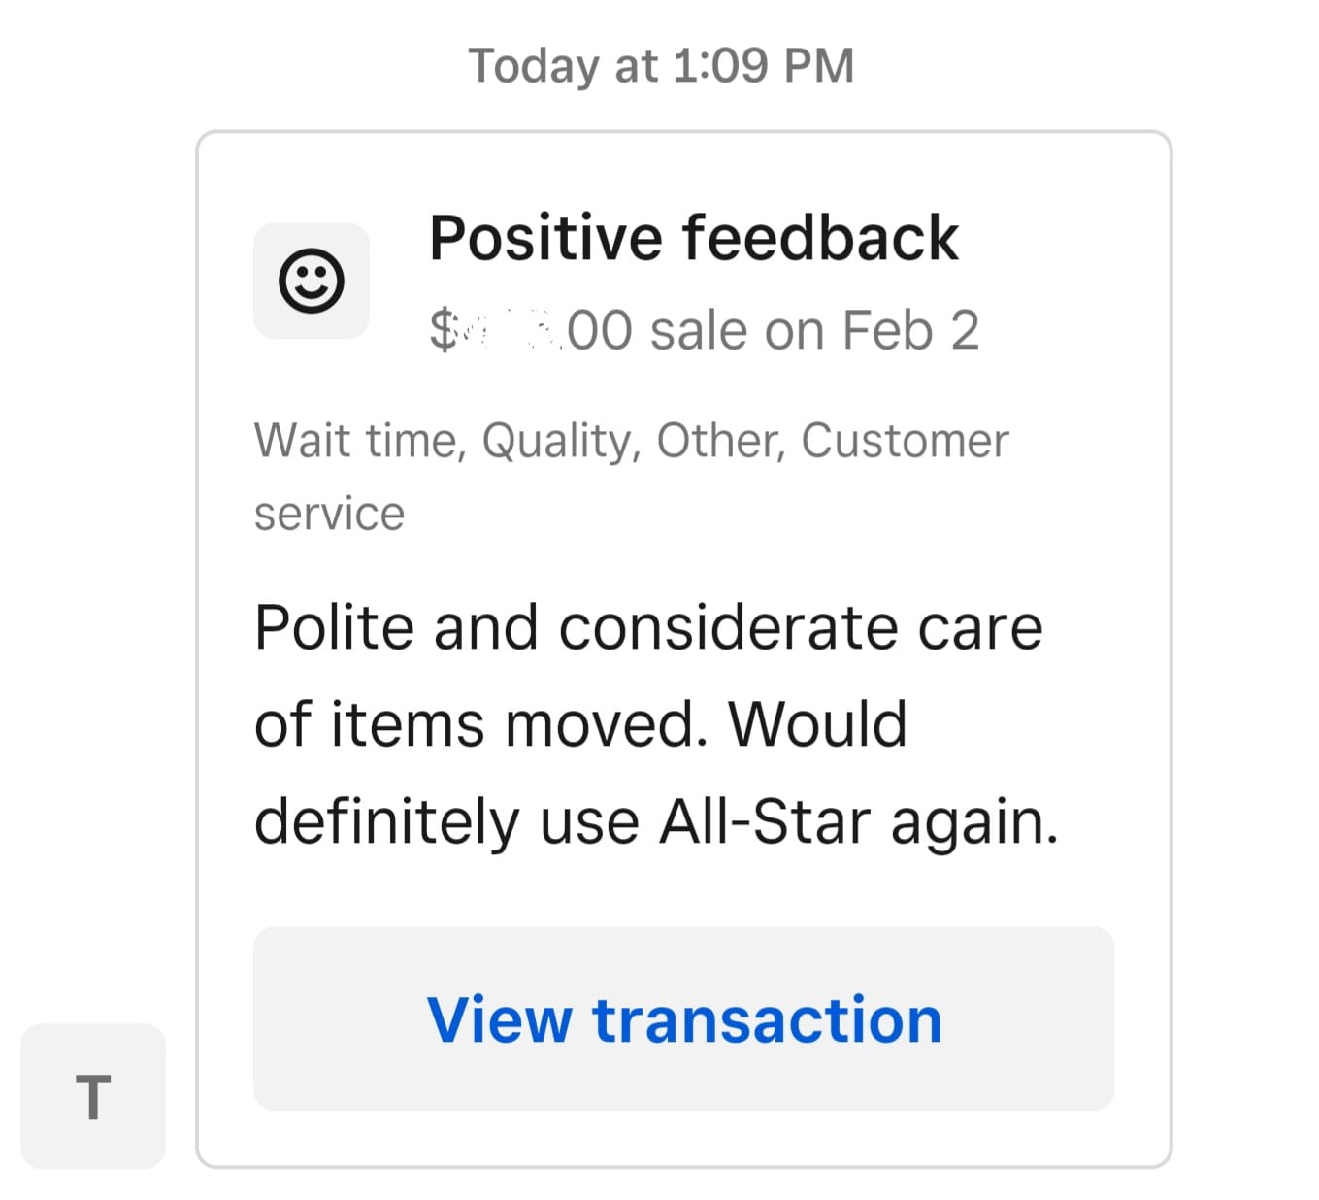Select the Positive feedback heading
Screen dimensions: 1319x1200
coord(693,238)
